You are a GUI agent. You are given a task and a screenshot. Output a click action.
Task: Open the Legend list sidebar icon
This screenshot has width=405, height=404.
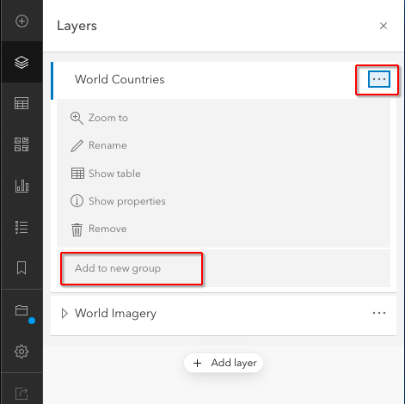pos(21,227)
